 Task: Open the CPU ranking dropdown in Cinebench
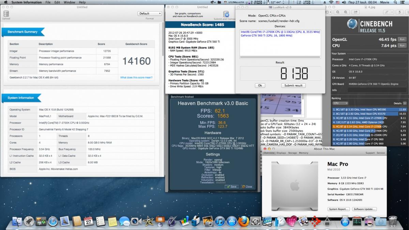click(340, 103)
